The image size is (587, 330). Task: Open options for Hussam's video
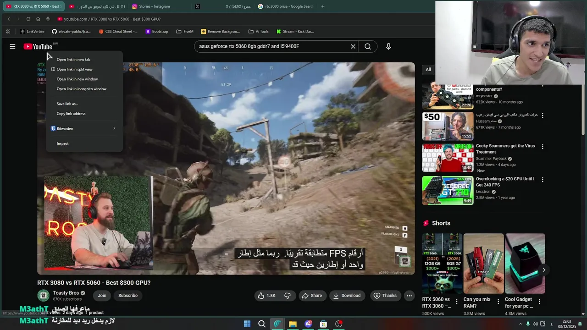[x=543, y=115]
